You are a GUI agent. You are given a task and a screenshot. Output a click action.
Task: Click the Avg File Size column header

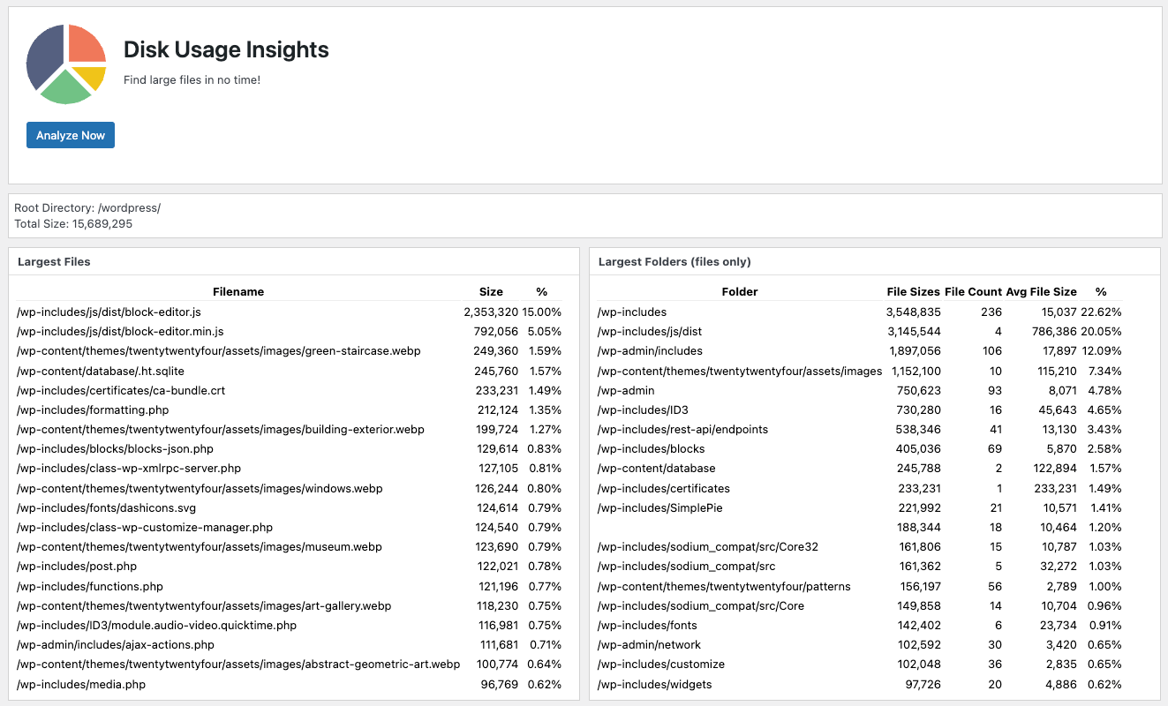point(1042,291)
